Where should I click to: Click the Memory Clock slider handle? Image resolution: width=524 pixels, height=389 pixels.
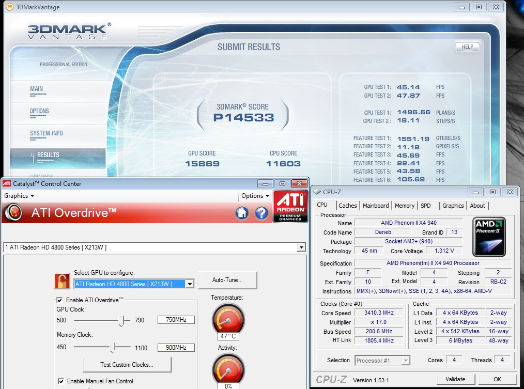[x=113, y=348]
